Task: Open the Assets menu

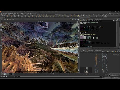Action: click(x=9, y=13)
